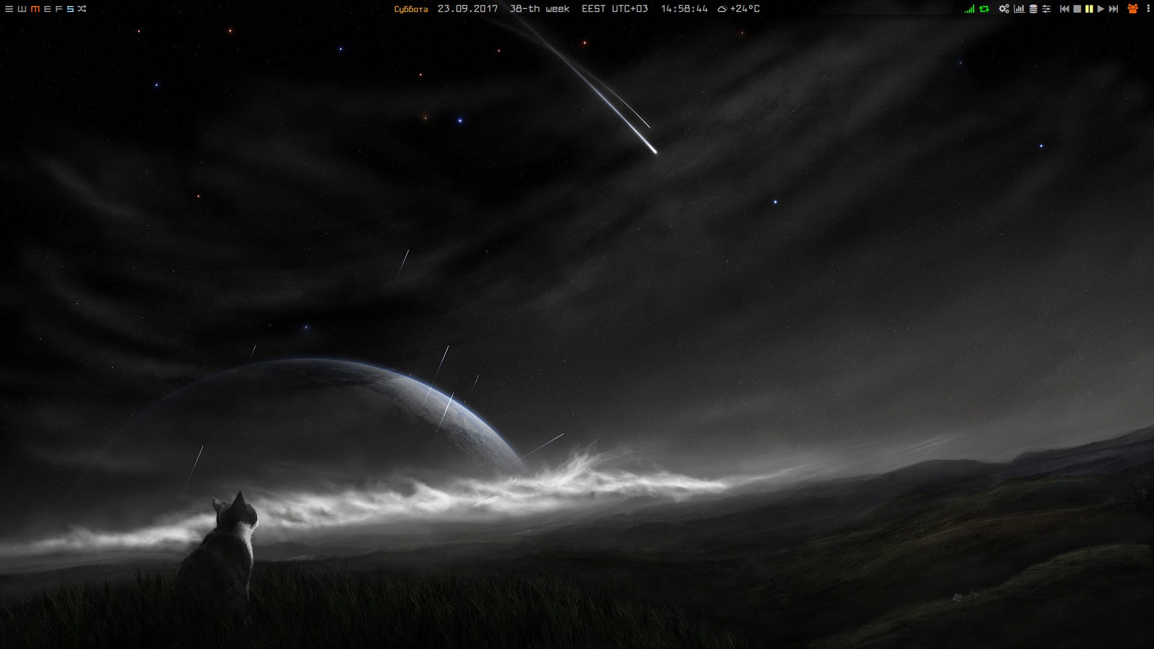Switch to the W workspace
1154x649 pixels.
coord(22,9)
